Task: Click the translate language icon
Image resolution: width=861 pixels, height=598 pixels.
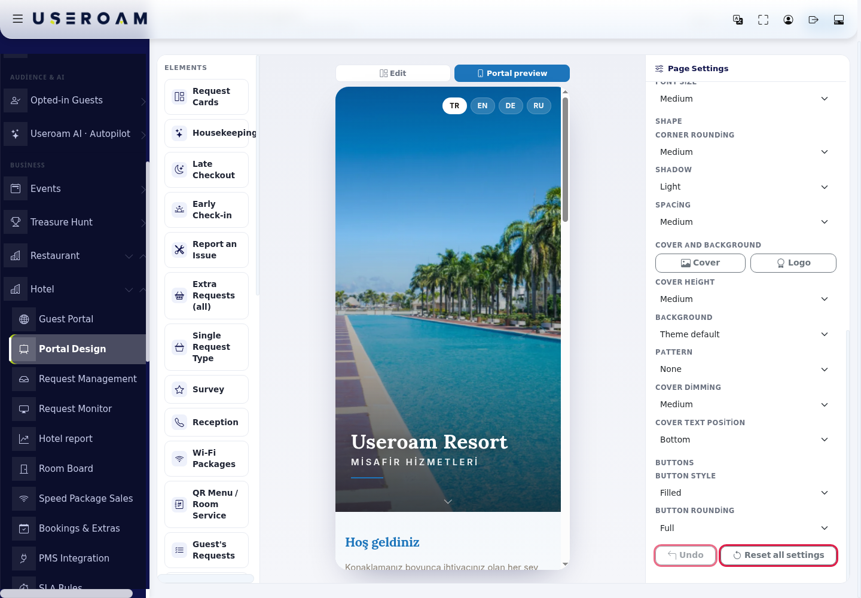Action: point(738,20)
